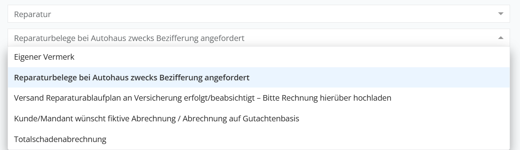Collapse the Reparaturbelege dropdown field
The height and width of the screenshot is (150, 520).
point(259,38)
